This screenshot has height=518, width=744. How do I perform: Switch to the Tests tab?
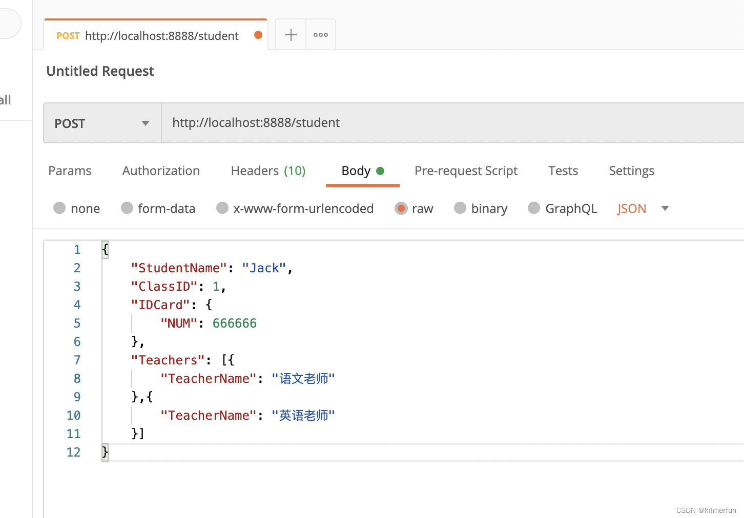click(x=563, y=170)
